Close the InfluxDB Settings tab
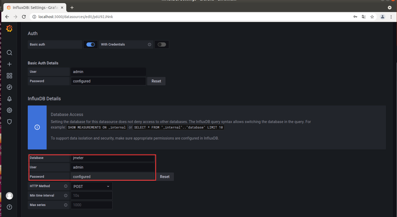The width and height of the screenshot is (397, 217). point(62,8)
